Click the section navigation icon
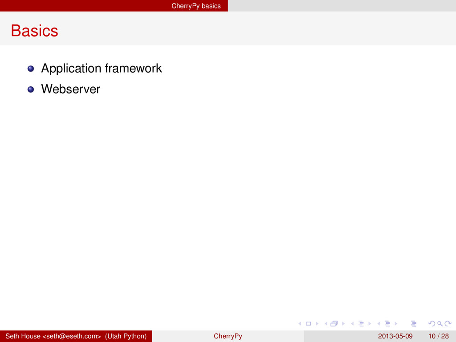The width and height of the screenshot is (456, 342). click(x=387, y=323)
